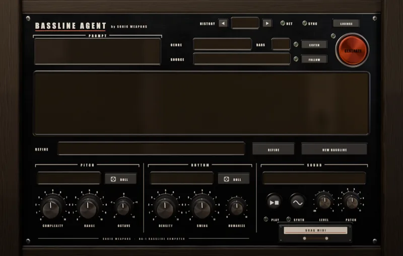Open the Genre selector field
Image resolution: width=403 pixels, height=256 pixels.
[222, 44]
